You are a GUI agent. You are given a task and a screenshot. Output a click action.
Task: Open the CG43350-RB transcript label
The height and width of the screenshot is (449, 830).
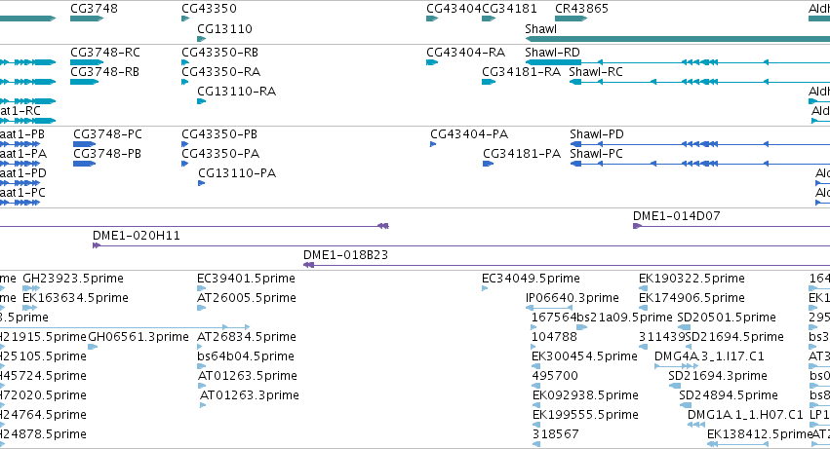[219, 53]
